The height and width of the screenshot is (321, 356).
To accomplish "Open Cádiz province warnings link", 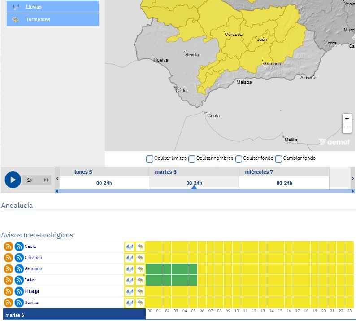I will (30, 246).
